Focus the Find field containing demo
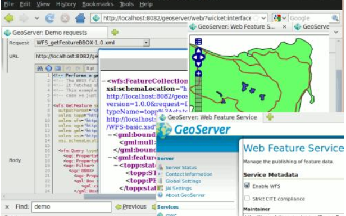 click(71, 206)
